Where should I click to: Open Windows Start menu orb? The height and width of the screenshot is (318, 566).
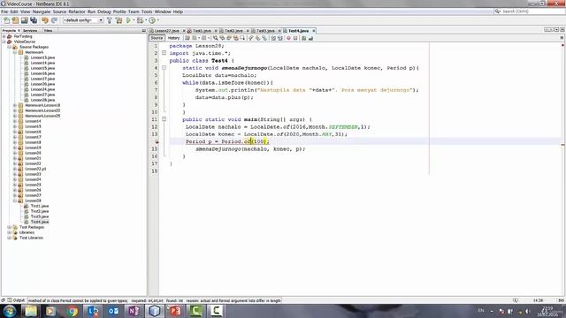pos(10,311)
